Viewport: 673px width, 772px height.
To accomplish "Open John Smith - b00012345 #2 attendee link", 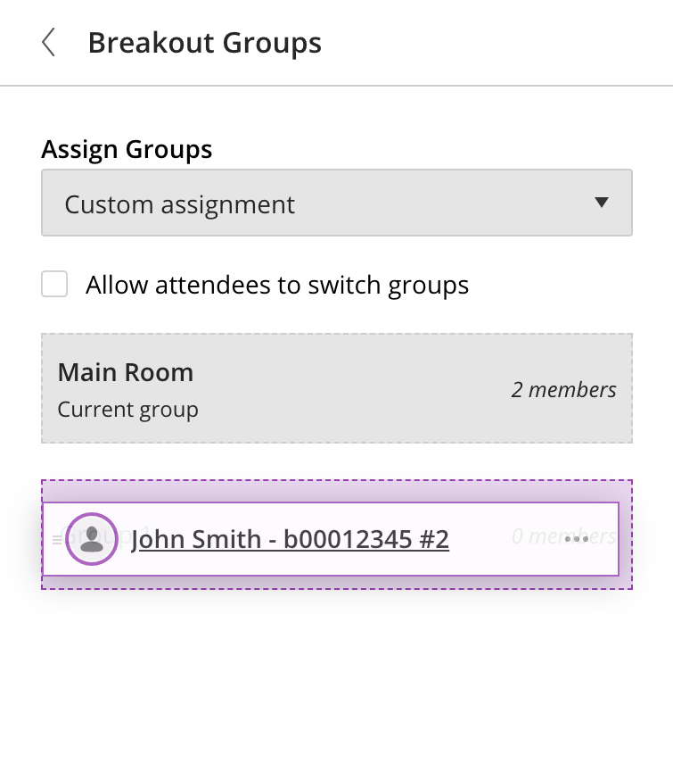I will click(x=290, y=539).
